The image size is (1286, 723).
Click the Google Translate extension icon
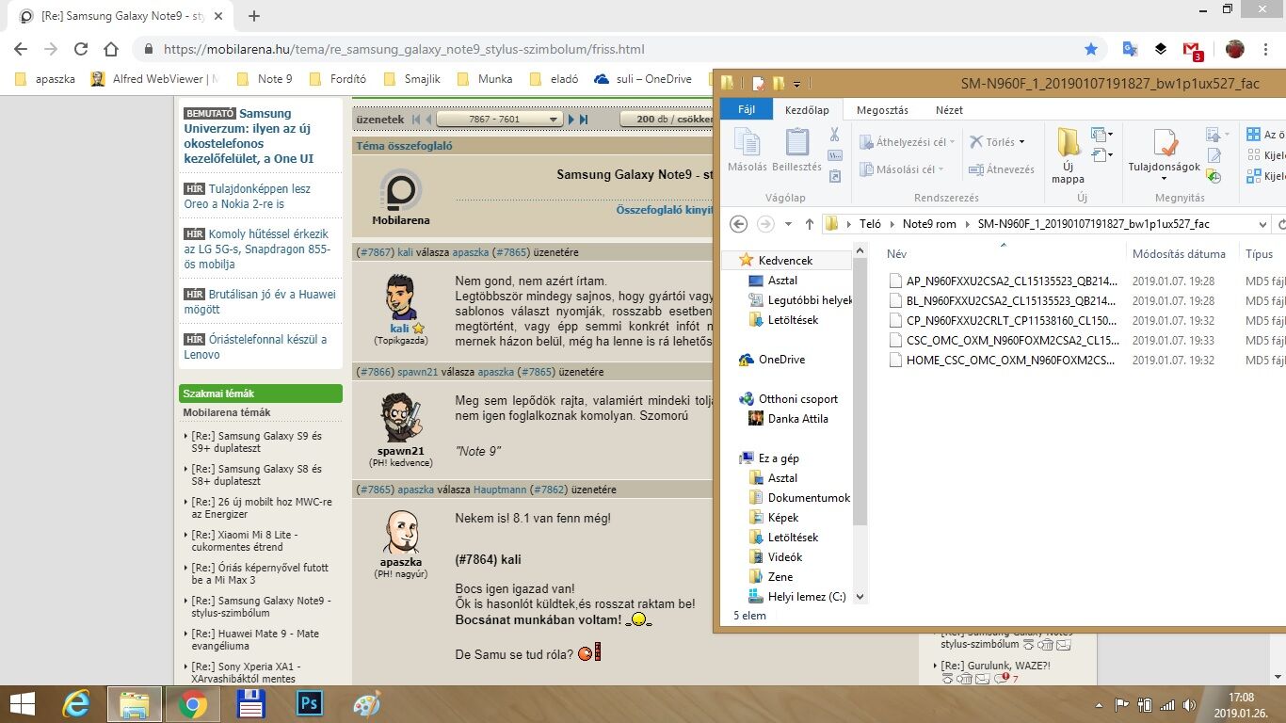coord(1130,49)
